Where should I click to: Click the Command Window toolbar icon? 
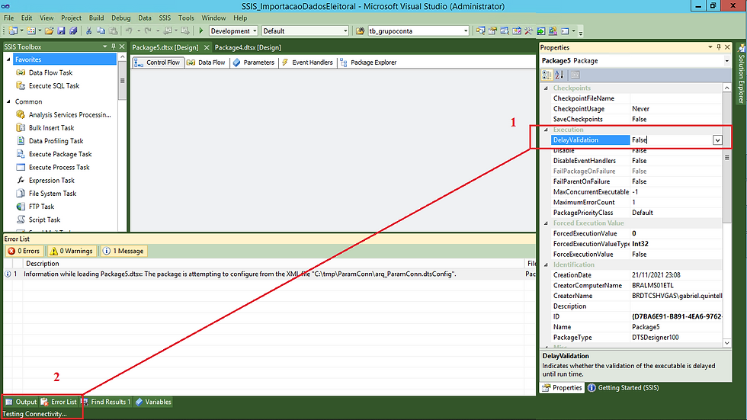pos(565,31)
